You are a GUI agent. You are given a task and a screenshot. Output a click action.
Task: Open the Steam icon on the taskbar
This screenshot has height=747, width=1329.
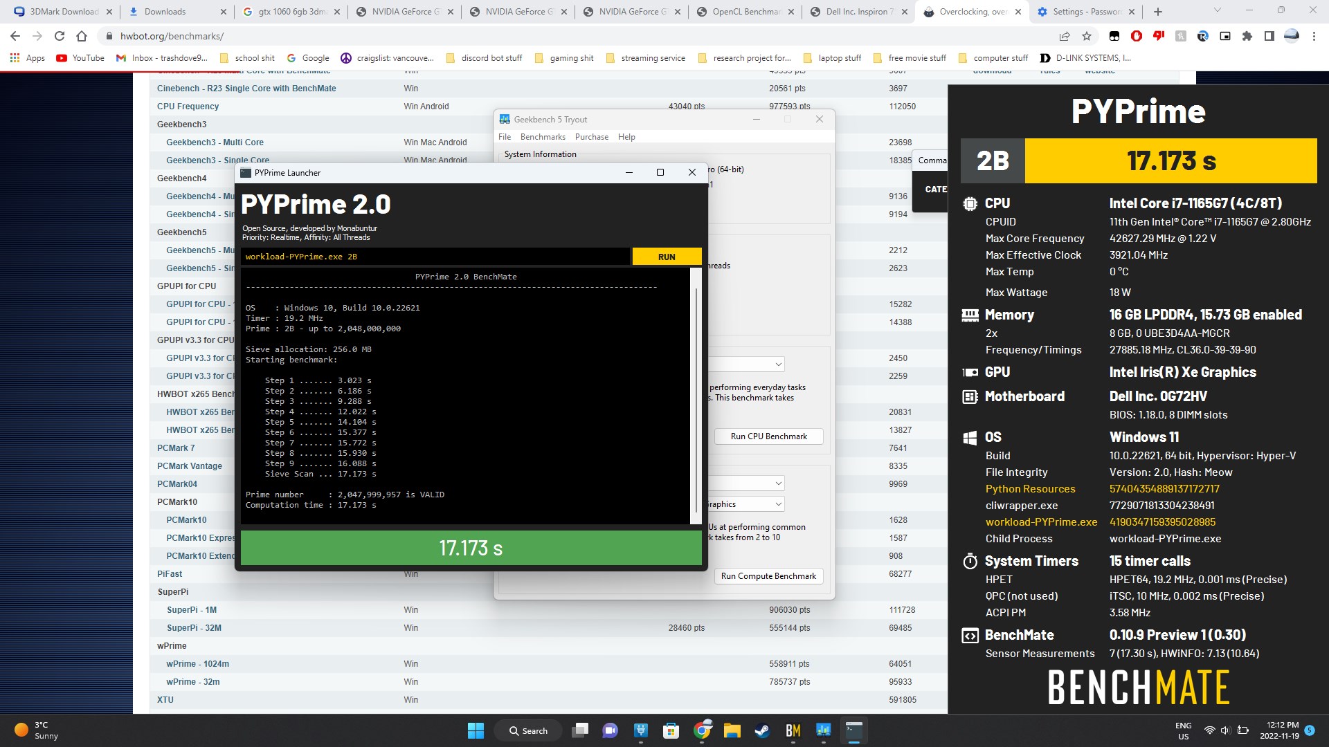pyautogui.click(x=762, y=730)
